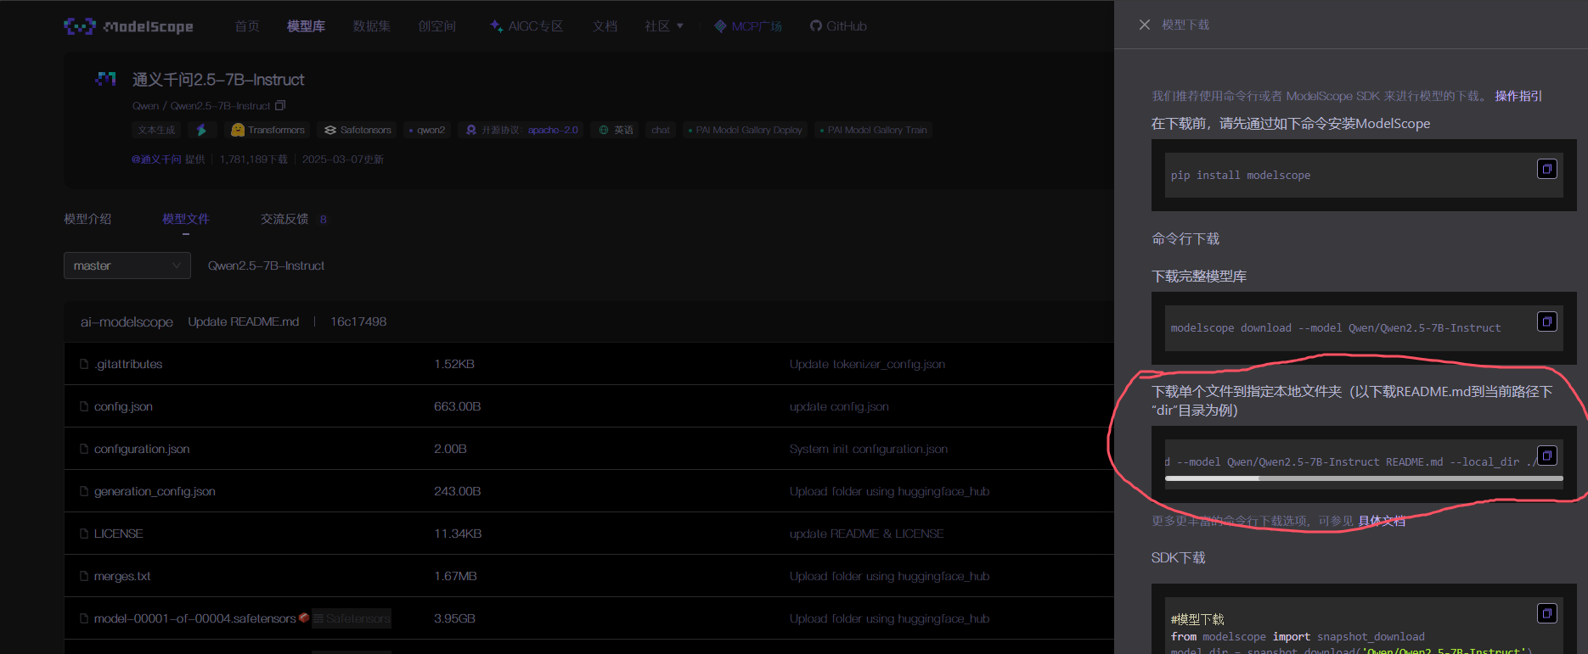Copy the SDK snapshot_download code
The height and width of the screenshot is (654, 1588).
(1547, 613)
